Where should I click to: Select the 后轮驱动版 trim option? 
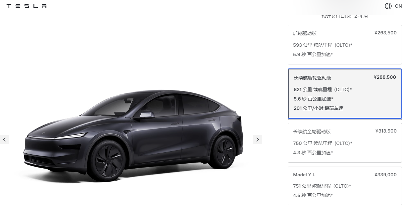tap(345, 44)
